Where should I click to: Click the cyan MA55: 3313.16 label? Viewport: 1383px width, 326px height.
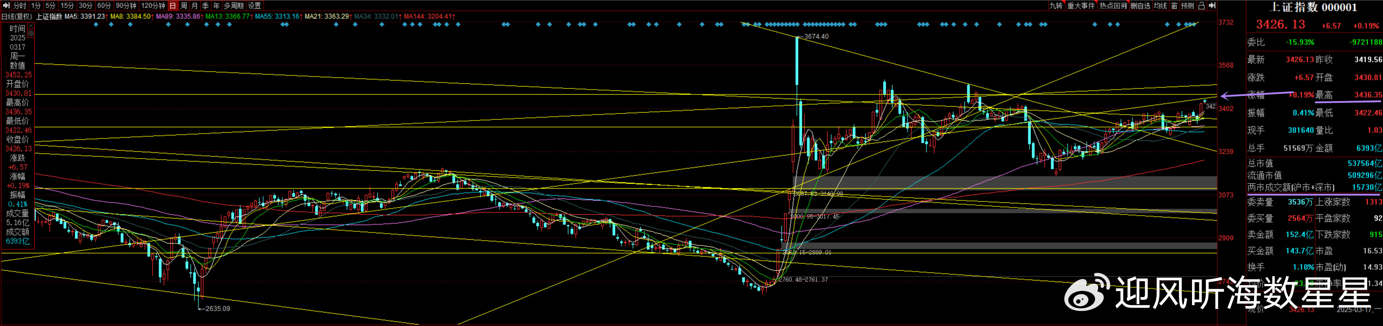278,17
